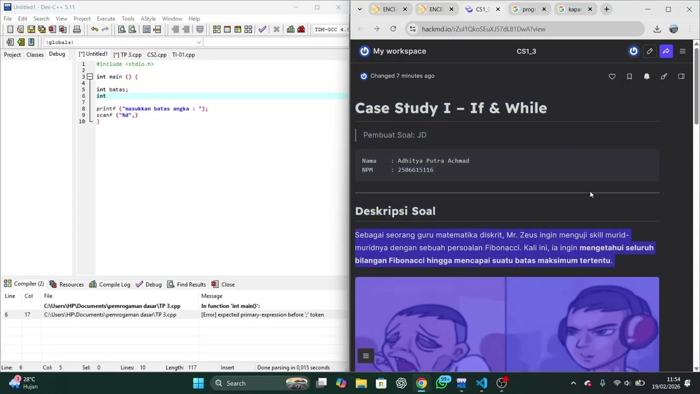Close the bottom panel via Close tab

point(223,285)
